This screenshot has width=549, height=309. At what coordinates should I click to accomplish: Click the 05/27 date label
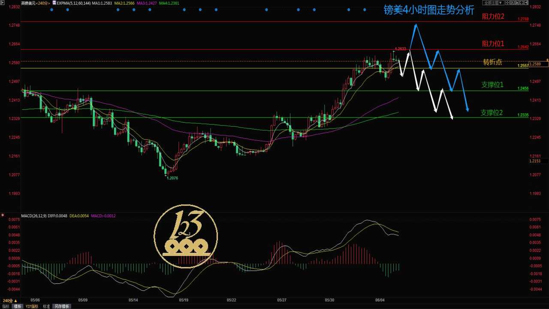(282, 300)
